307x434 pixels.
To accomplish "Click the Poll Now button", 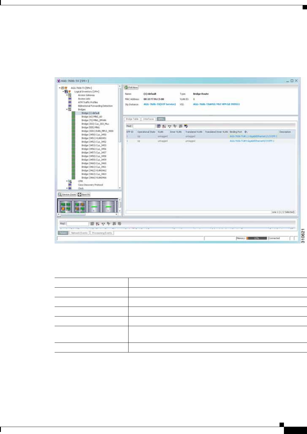I will (x=131, y=87).
